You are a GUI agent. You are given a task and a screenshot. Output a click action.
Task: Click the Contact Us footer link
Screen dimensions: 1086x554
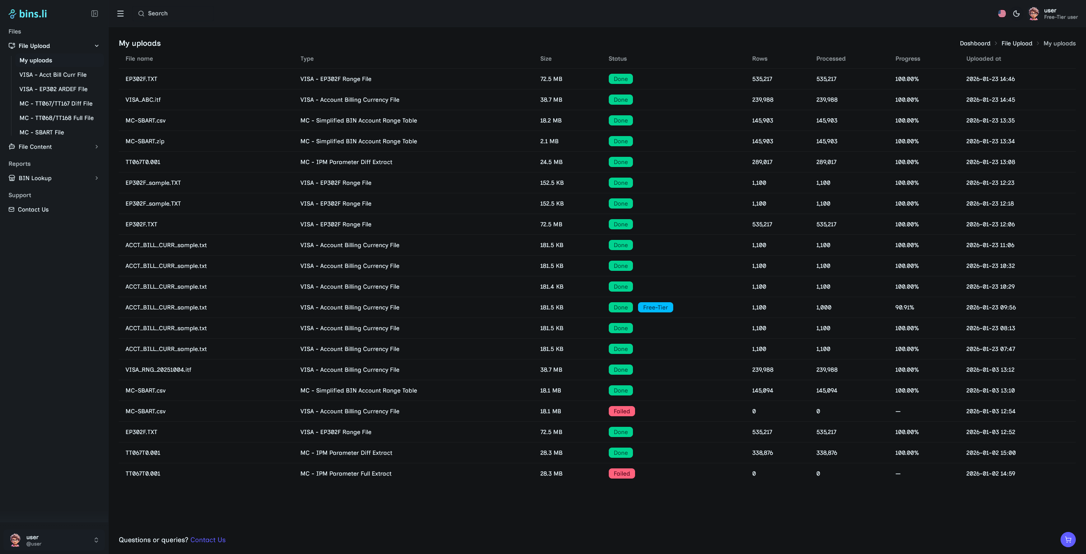(208, 540)
